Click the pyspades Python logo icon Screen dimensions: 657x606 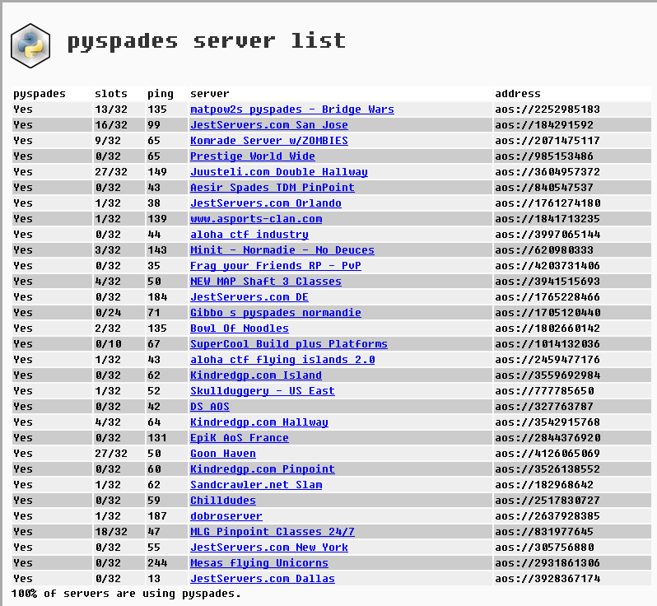point(30,45)
